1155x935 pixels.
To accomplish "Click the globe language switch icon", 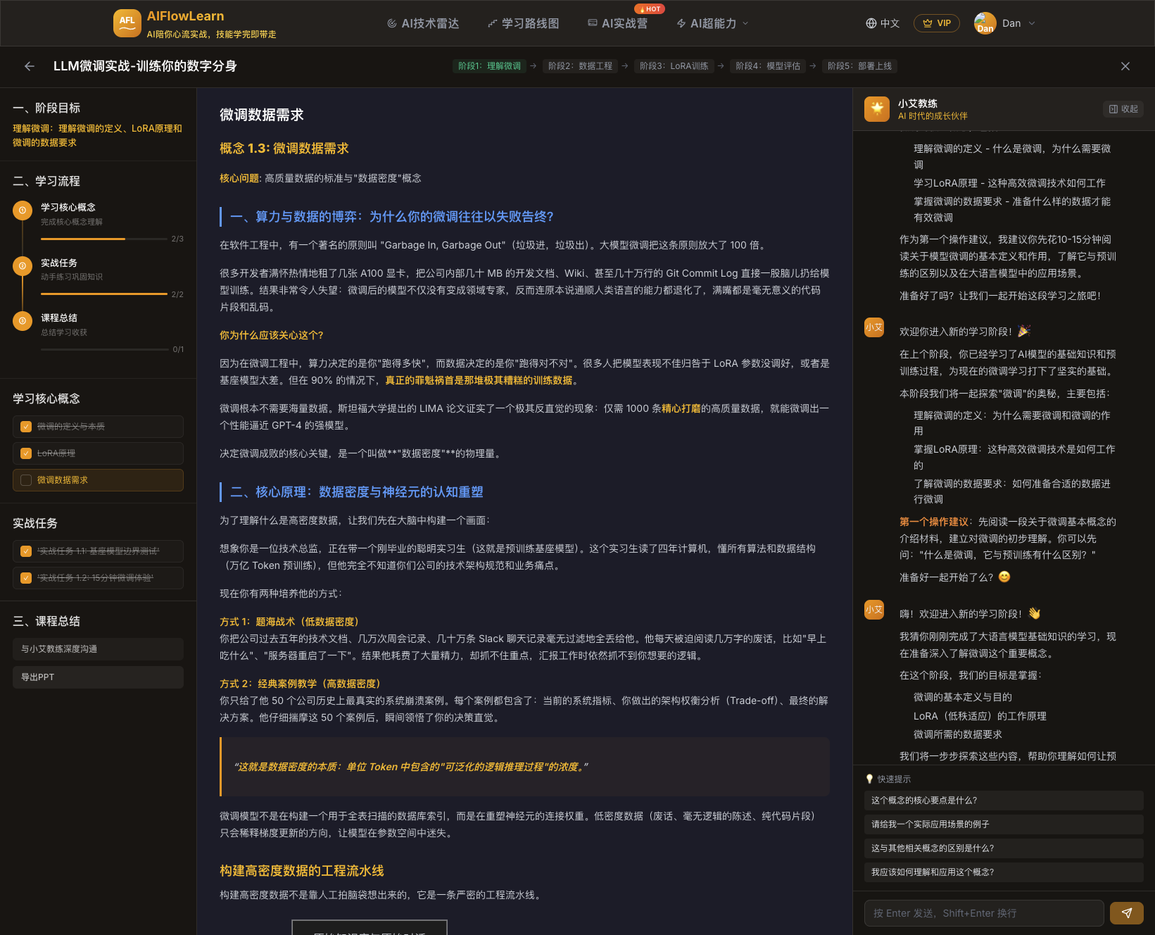I will [x=871, y=23].
